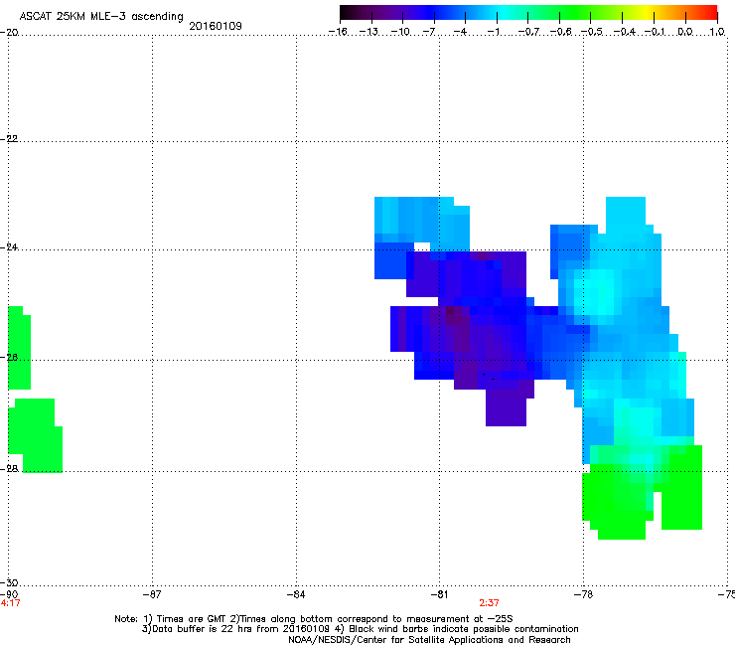Click the '-16' label on the color scale
This screenshot has width=735, height=646.
pos(338,32)
